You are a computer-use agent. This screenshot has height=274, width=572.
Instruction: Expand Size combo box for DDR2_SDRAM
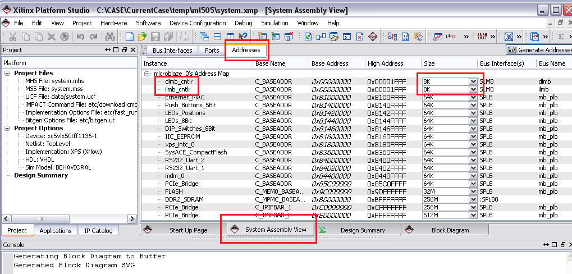(x=473, y=199)
